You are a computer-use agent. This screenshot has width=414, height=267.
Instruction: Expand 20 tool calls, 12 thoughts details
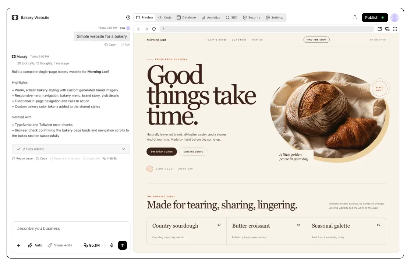(41, 63)
